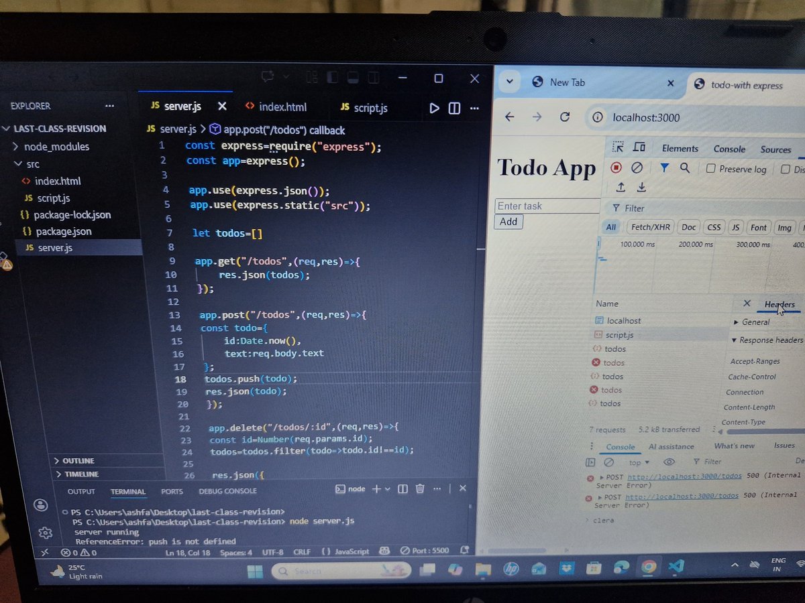Select DevTools inspect element tool
Viewport: 805px width, 603px height.
(x=619, y=147)
